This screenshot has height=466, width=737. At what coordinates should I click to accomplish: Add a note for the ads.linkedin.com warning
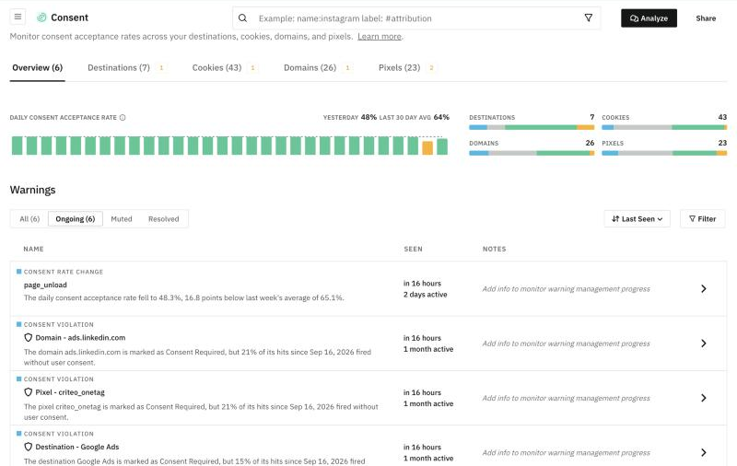coord(566,344)
